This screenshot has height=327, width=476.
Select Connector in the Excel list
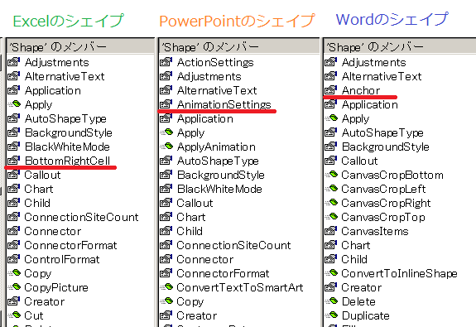pyautogui.click(x=53, y=231)
